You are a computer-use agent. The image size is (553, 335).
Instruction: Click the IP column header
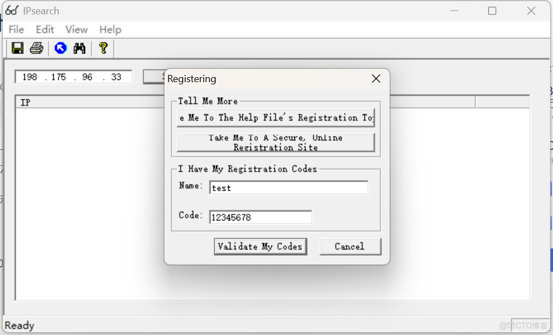point(24,102)
